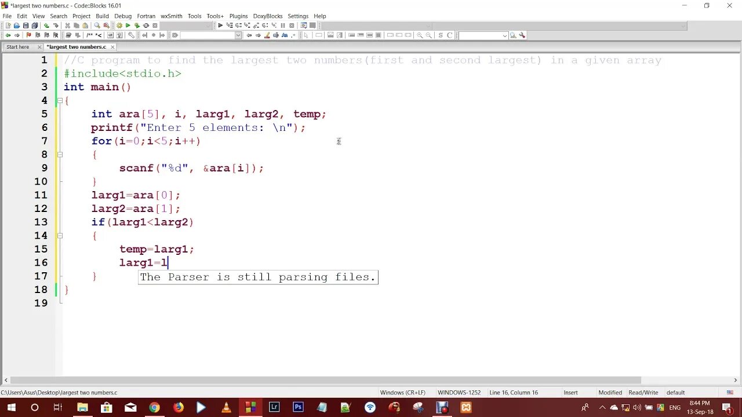Switch to the Start here tab

click(17, 46)
